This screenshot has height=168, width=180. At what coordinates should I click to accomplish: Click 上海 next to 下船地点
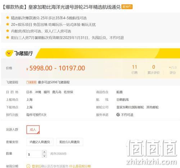point(30,107)
